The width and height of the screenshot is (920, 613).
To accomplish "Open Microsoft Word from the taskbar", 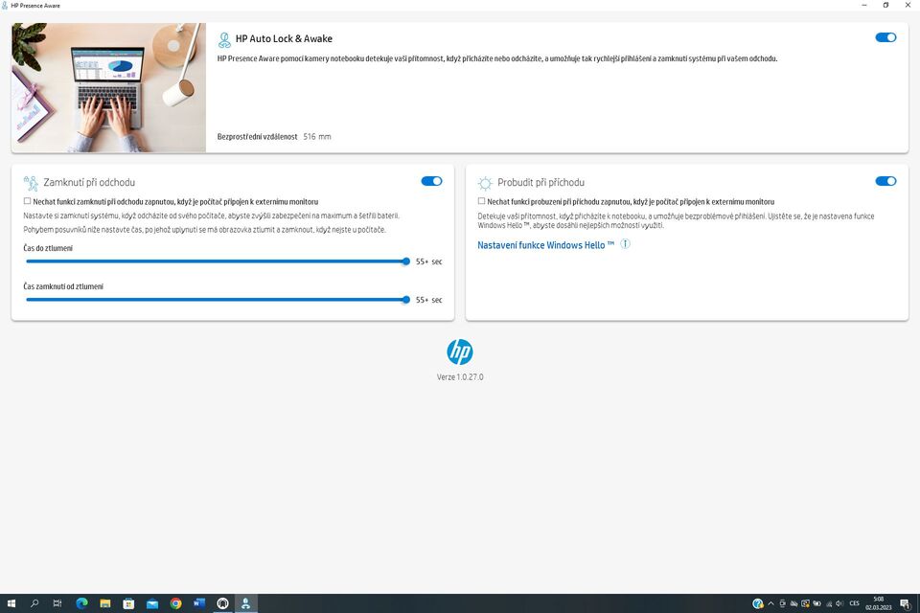I will click(197, 603).
